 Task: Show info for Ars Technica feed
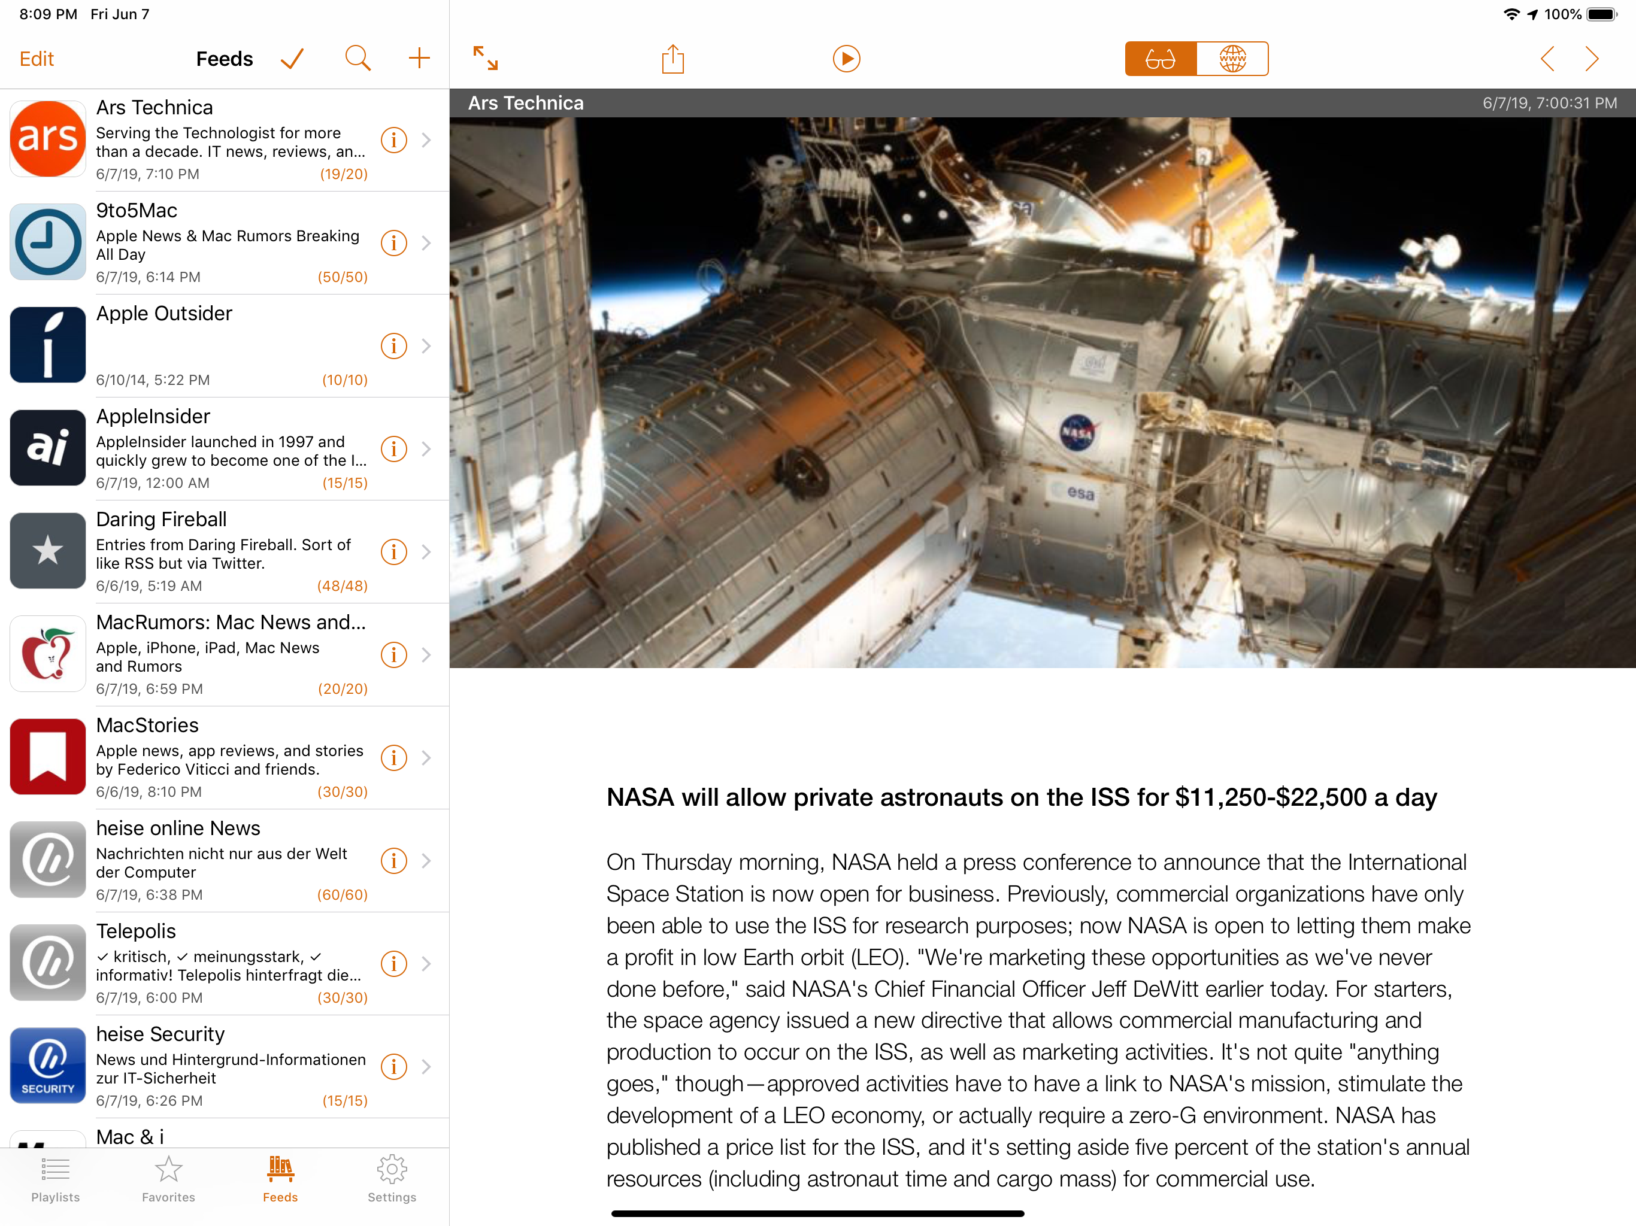coord(393,139)
